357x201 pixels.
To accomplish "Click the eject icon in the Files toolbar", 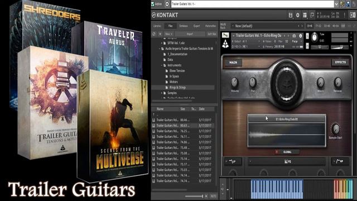I will (x=160, y=34).
